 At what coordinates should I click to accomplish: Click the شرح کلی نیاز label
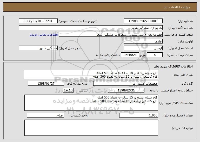[x=183, y=75]
